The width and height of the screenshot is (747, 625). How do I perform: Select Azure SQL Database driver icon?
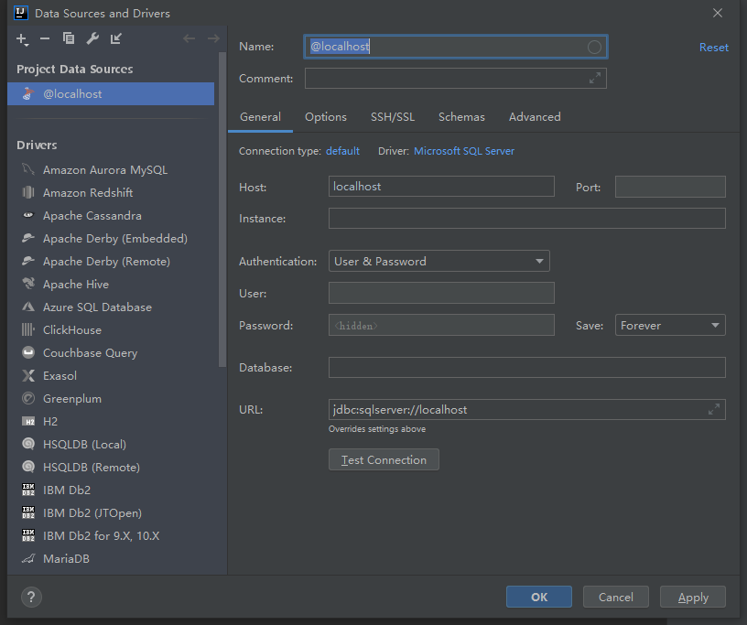point(28,307)
